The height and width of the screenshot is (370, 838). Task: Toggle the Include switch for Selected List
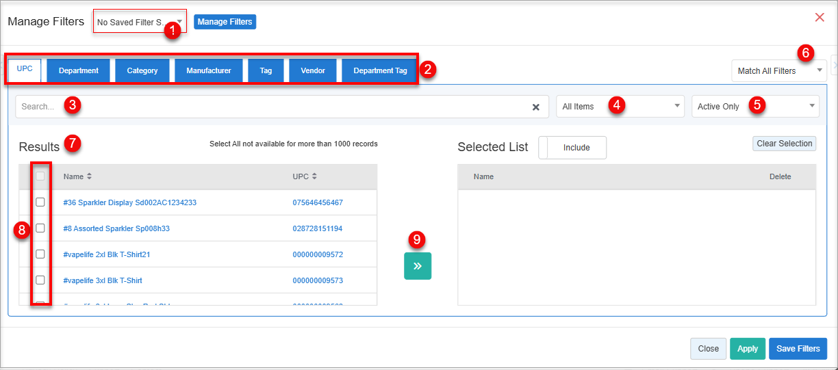[572, 148]
